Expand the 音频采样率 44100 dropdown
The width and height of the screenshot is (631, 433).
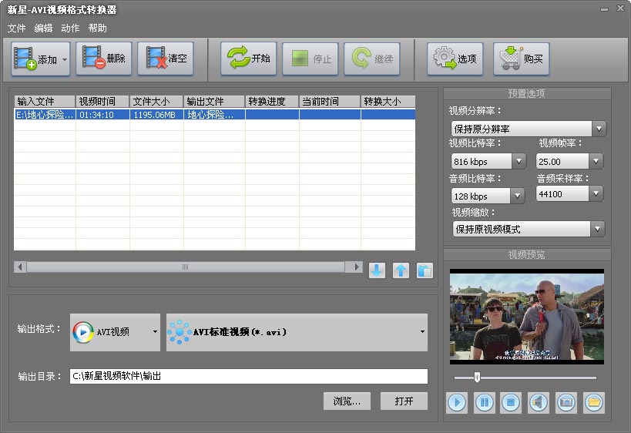tap(596, 194)
